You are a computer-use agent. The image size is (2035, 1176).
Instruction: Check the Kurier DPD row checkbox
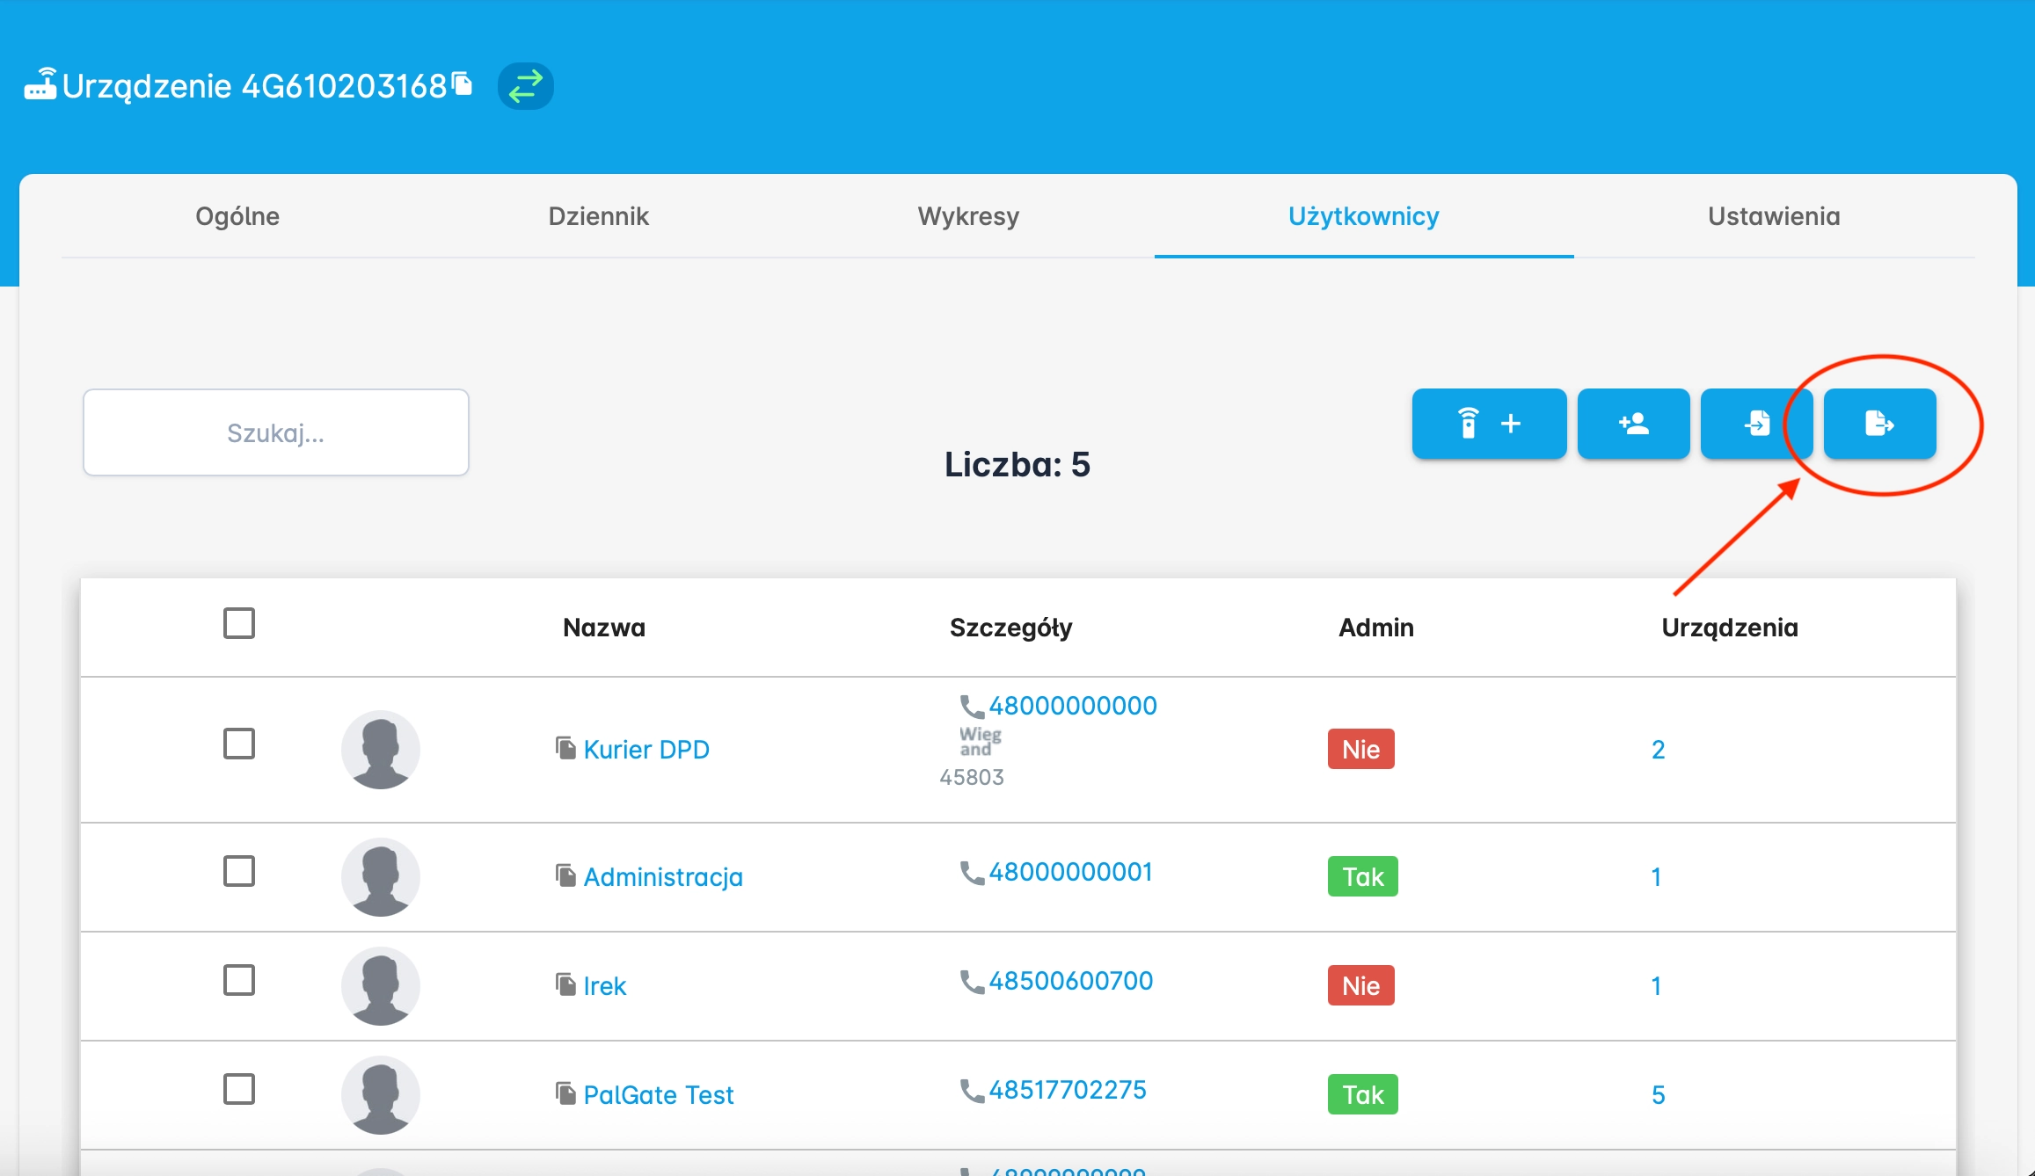pyautogui.click(x=239, y=744)
